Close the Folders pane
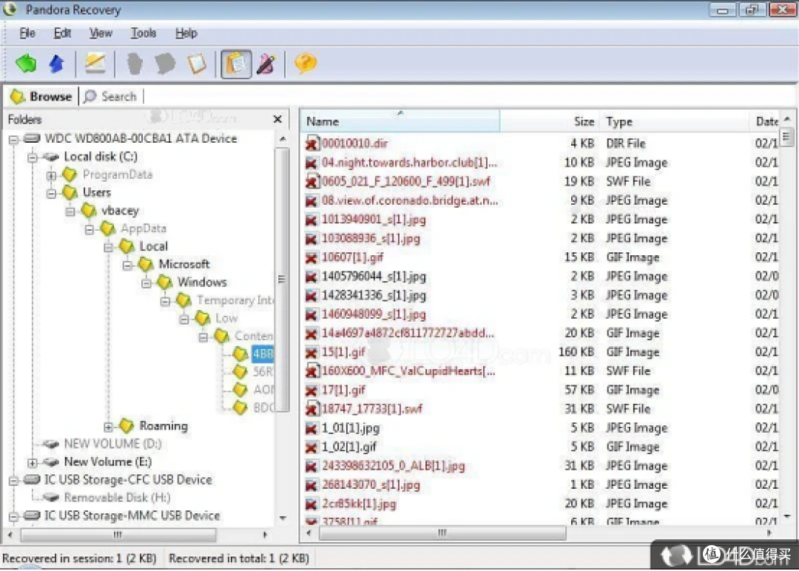The width and height of the screenshot is (799, 571). pyautogui.click(x=277, y=119)
